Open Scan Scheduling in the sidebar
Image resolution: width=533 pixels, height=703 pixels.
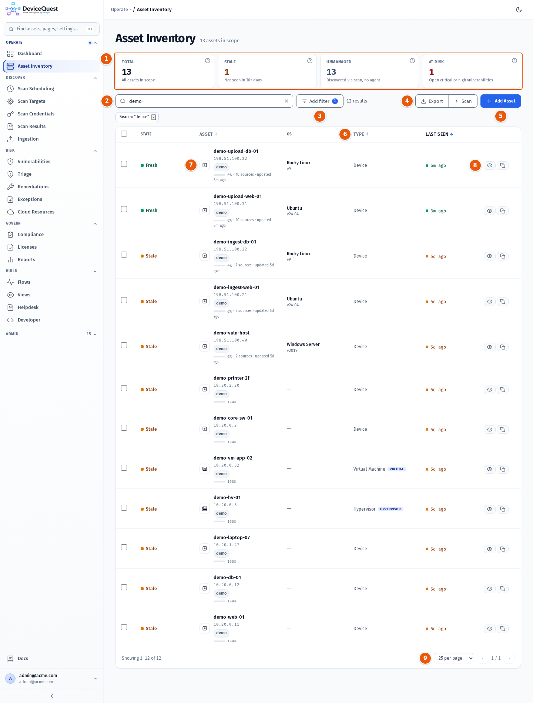click(51, 89)
